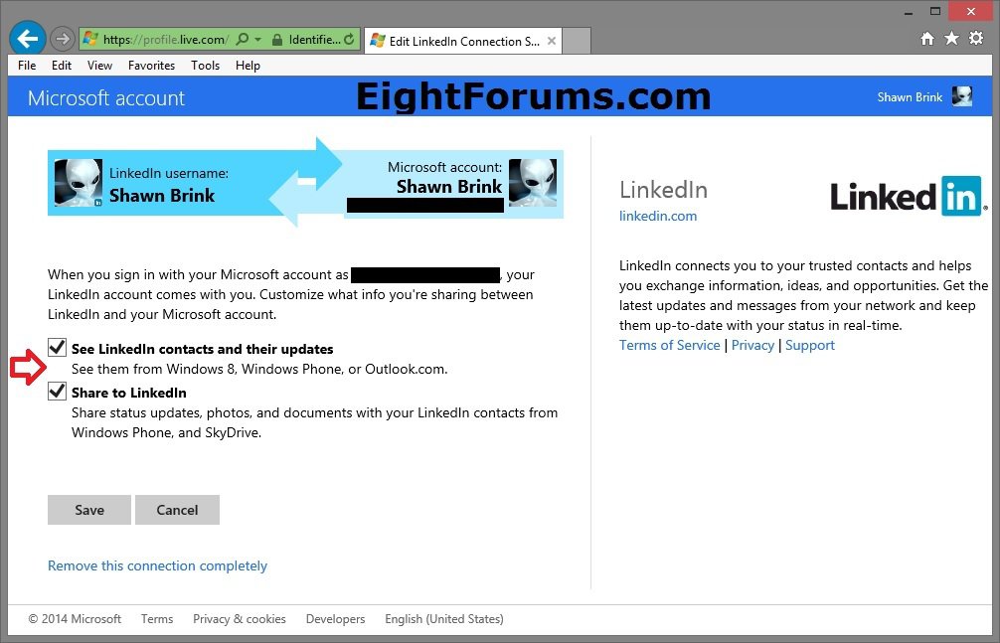Screen dimensions: 1000x643
Task: Open Privacy & cookies footer link
Action: (240, 619)
